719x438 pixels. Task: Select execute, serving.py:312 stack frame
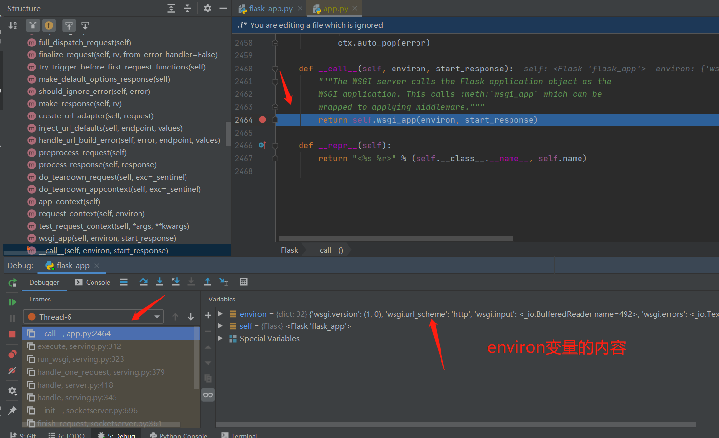pyautogui.click(x=79, y=346)
